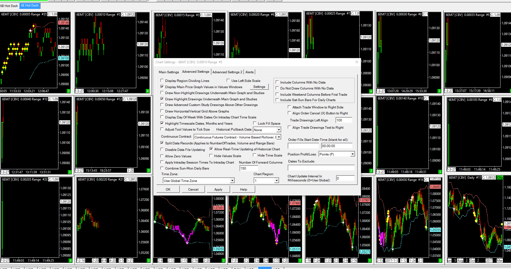Switch to Main Settings tab
The image size is (511, 269).
169,72
